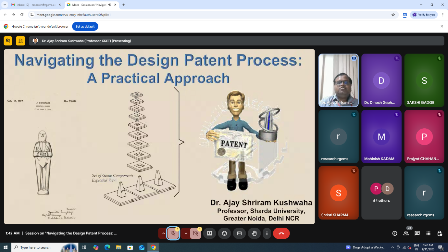Send a reaction with the emoji icon

224,233
